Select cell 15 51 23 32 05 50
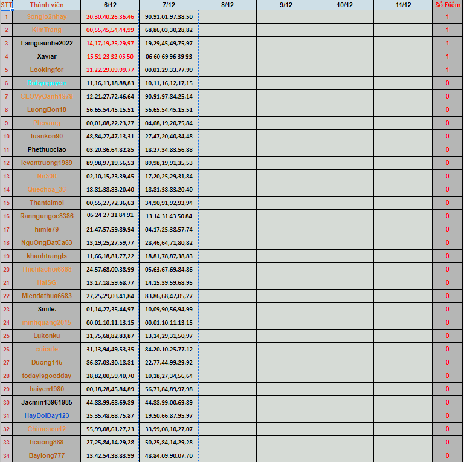464x462 pixels. (110, 57)
